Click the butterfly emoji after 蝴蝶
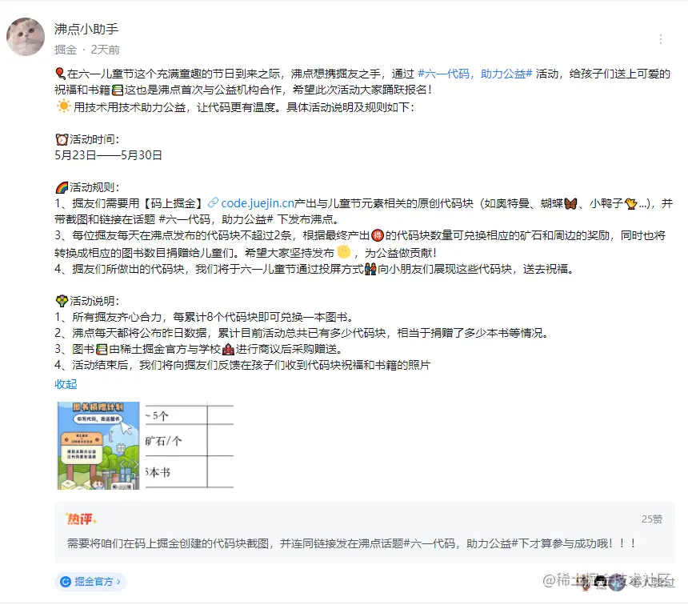Viewport: 688px width, 605px height. click(x=570, y=204)
